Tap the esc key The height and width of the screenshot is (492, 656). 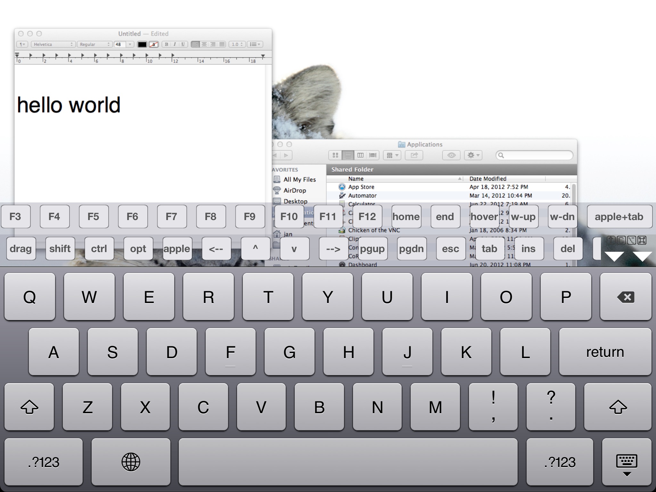click(451, 249)
